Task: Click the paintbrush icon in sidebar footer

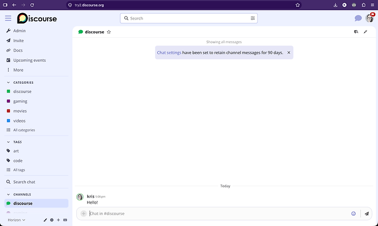Action: point(45,220)
